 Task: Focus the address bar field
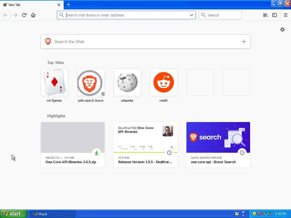click(126, 15)
